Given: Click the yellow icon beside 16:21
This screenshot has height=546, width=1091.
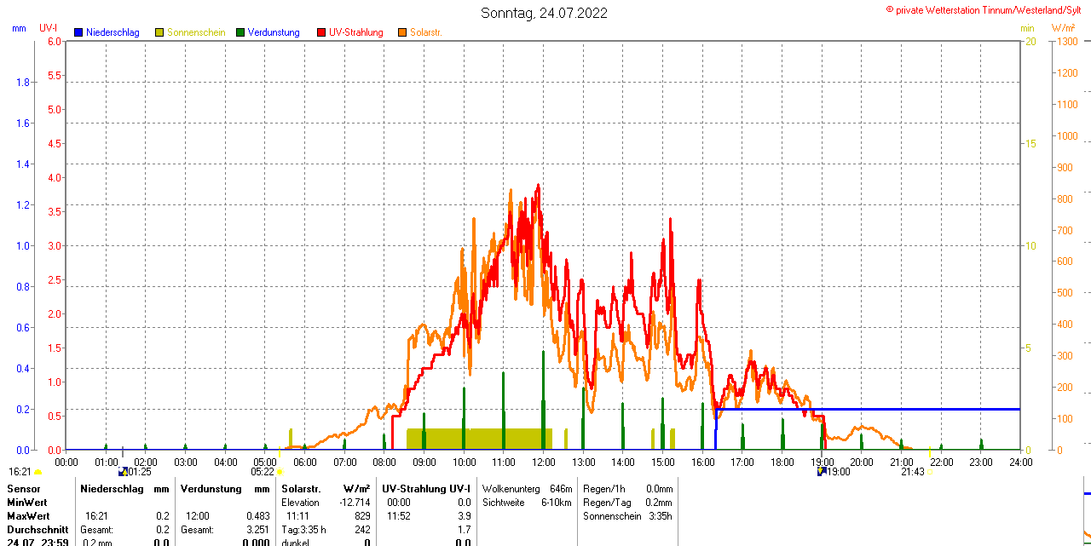Looking at the screenshot, I should [38, 472].
